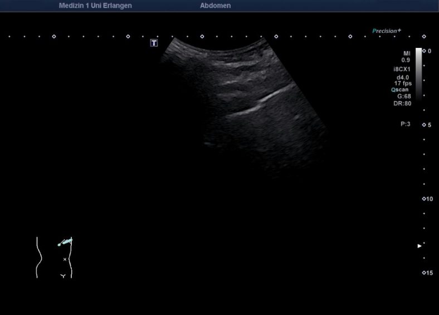Click the 0 cm depth scale diamond
The image size is (439, 315).
pos(425,51)
